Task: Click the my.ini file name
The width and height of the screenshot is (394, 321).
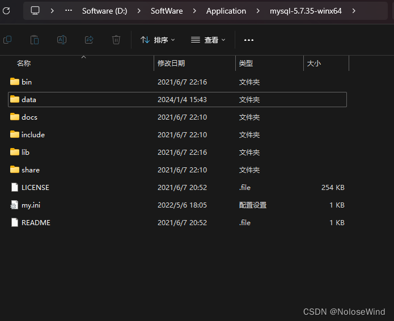Action: [31, 205]
